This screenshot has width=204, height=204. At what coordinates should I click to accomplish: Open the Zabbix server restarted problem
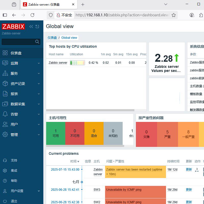click(134, 172)
